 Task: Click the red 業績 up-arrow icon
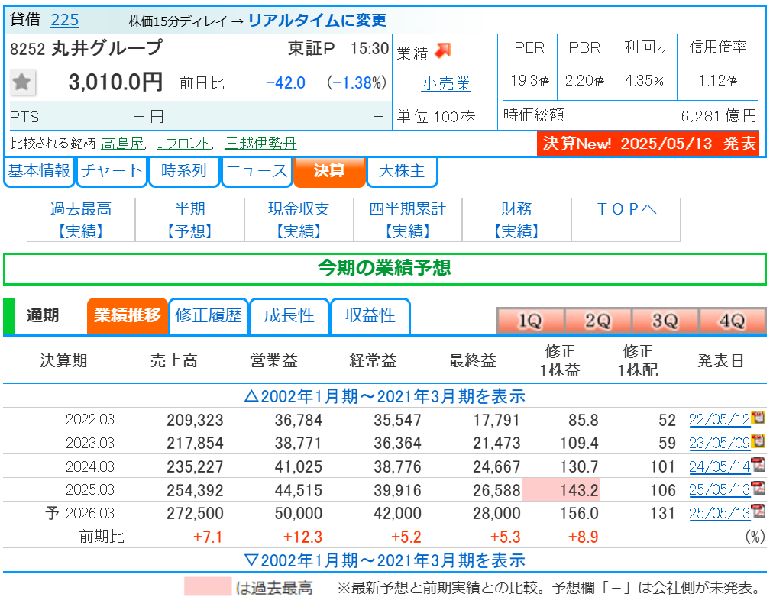point(443,50)
